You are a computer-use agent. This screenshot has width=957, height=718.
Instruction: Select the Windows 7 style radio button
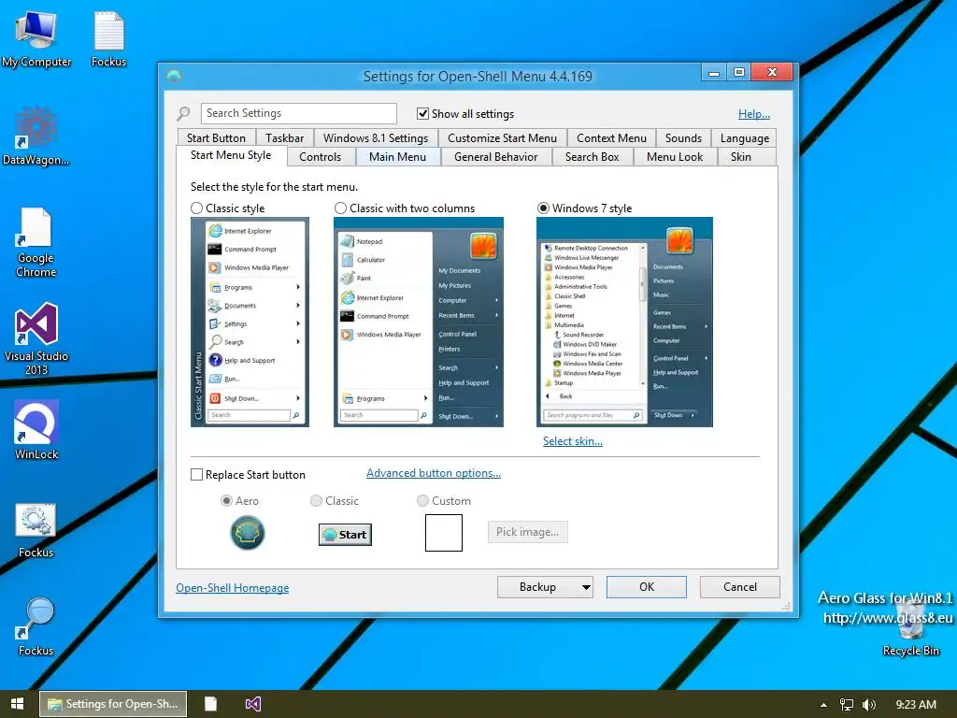[x=543, y=208]
